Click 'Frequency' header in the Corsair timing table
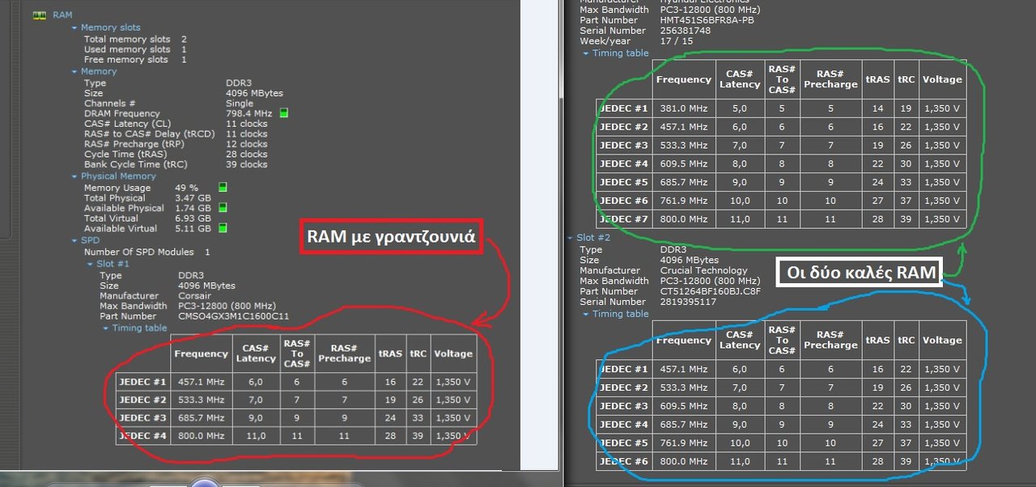This screenshot has height=487, width=1036. point(201,354)
